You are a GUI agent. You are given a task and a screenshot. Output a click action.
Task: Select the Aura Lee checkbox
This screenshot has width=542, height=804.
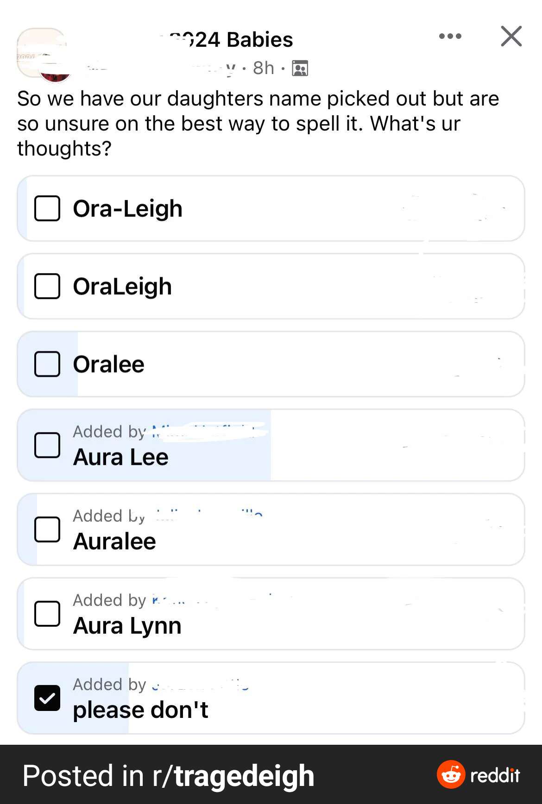tap(47, 445)
